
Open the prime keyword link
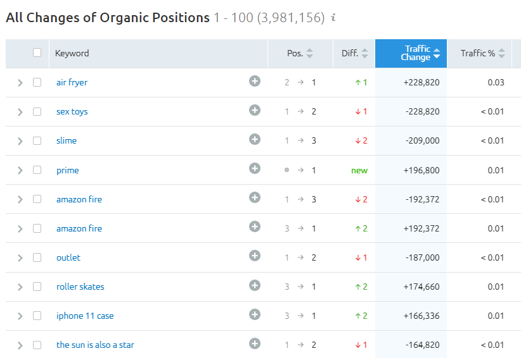pos(67,170)
